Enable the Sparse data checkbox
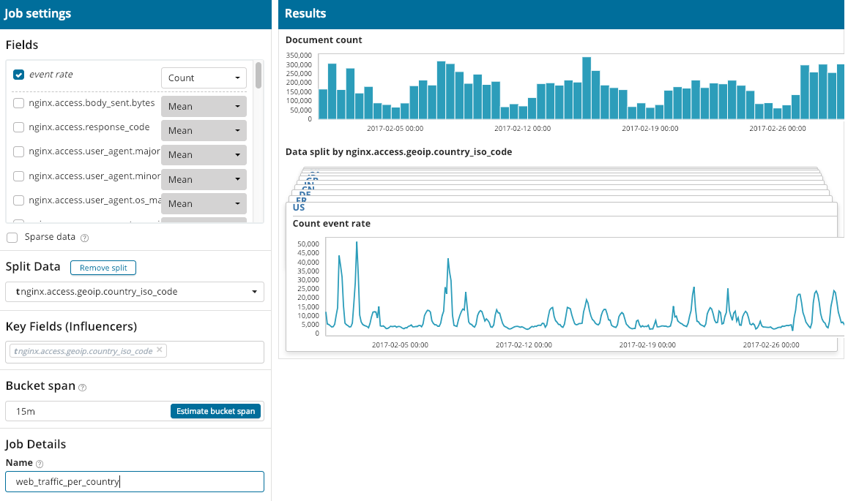Screen dimensions: 848x501 tap(12, 237)
